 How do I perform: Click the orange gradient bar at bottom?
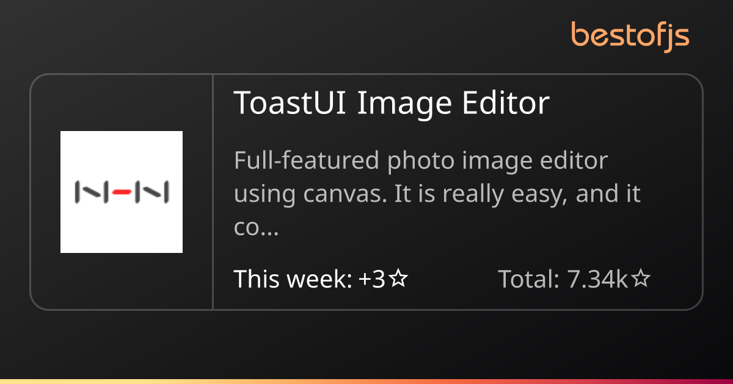[366, 382]
